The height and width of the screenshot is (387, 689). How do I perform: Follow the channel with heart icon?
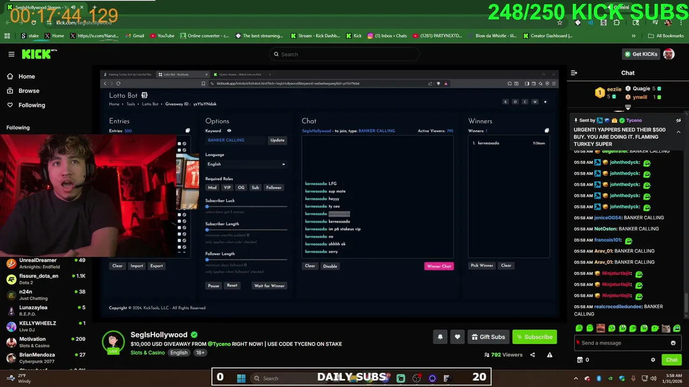point(457,337)
